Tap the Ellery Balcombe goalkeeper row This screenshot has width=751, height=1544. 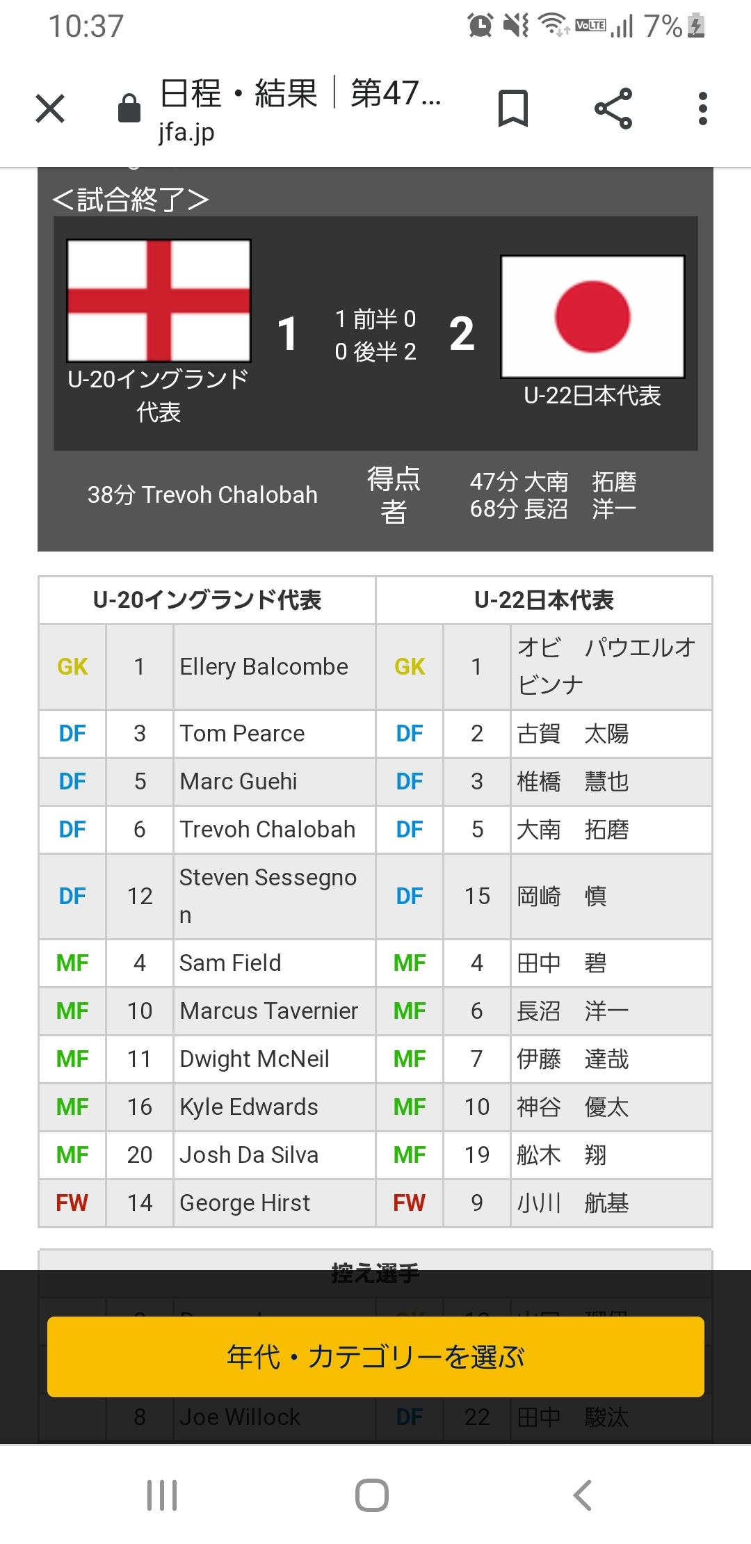point(207,666)
